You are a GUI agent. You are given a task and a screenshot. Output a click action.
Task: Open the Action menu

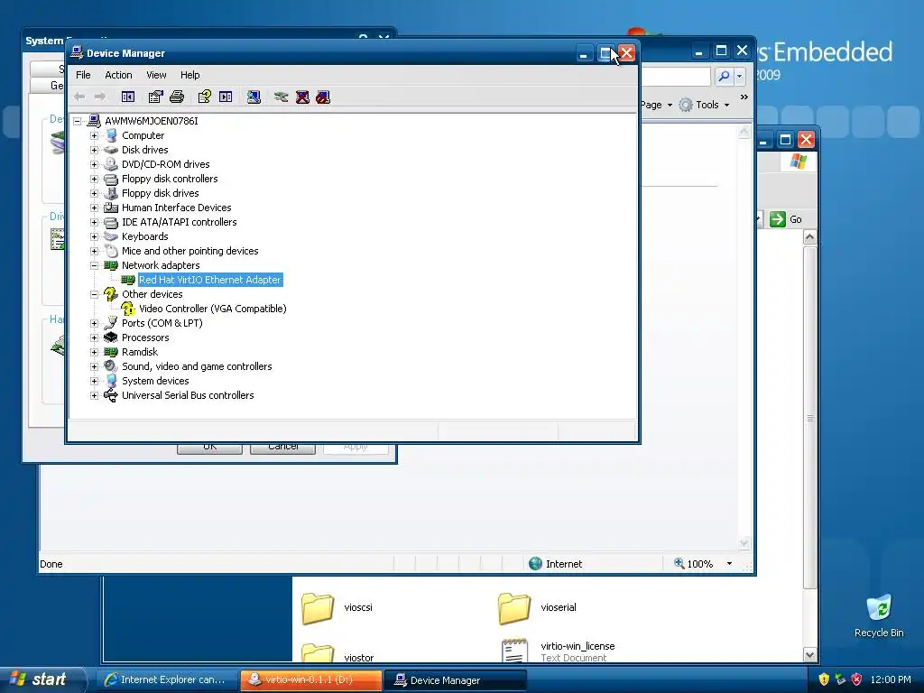click(118, 75)
